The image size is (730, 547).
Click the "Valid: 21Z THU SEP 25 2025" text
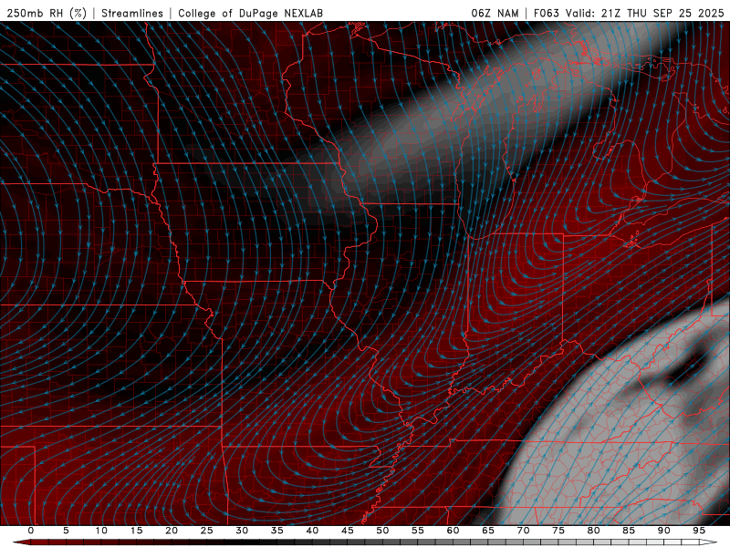645,13
